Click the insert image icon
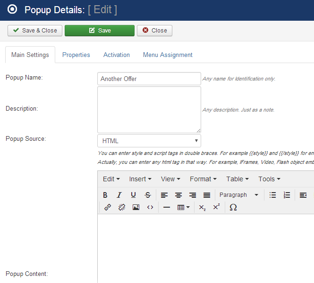314x283 pixels. (136, 207)
